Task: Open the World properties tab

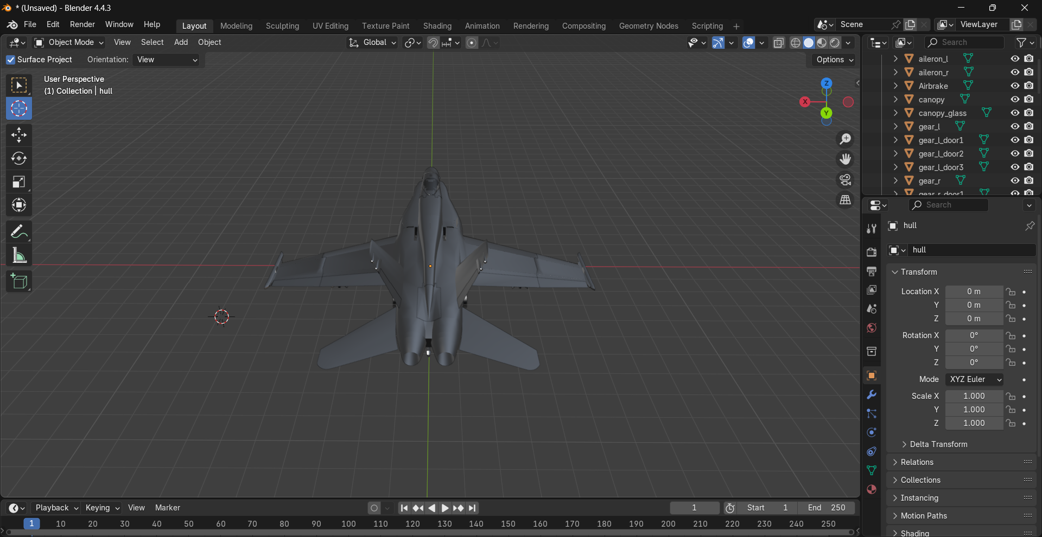Action: click(872, 328)
